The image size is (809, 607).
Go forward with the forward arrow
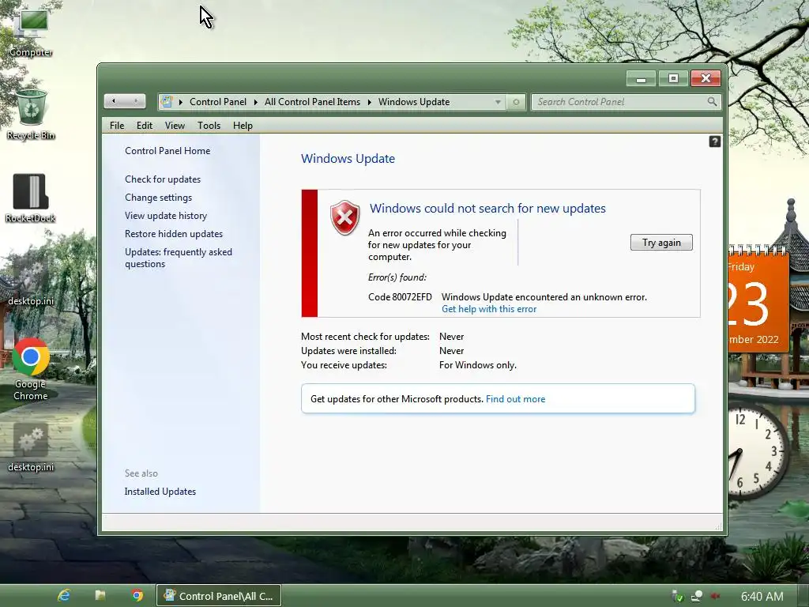[136, 101]
